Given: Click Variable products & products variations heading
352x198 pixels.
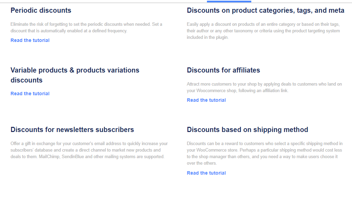Looking at the screenshot, I should coord(75,75).
